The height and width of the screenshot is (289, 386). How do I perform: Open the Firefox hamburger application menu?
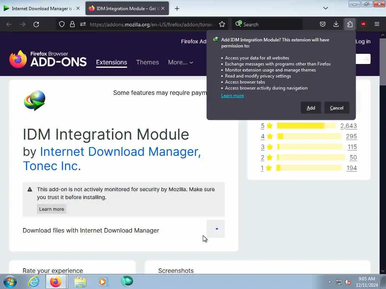[377, 24]
